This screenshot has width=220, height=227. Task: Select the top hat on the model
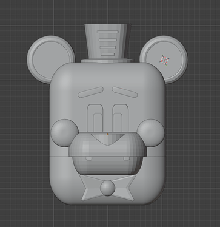[x=107, y=43]
